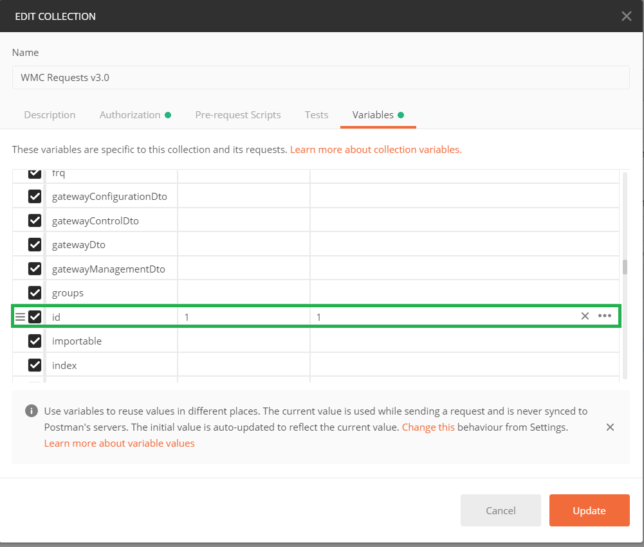644x547 pixels.
Task: Delete the id variable with X icon
Action: pyautogui.click(x=585, y=316)
